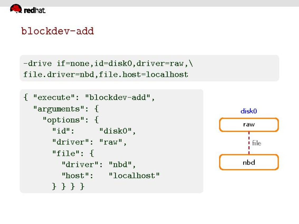Click the redhat wordmark text
299x224 pixels.
tap(35, 11)
